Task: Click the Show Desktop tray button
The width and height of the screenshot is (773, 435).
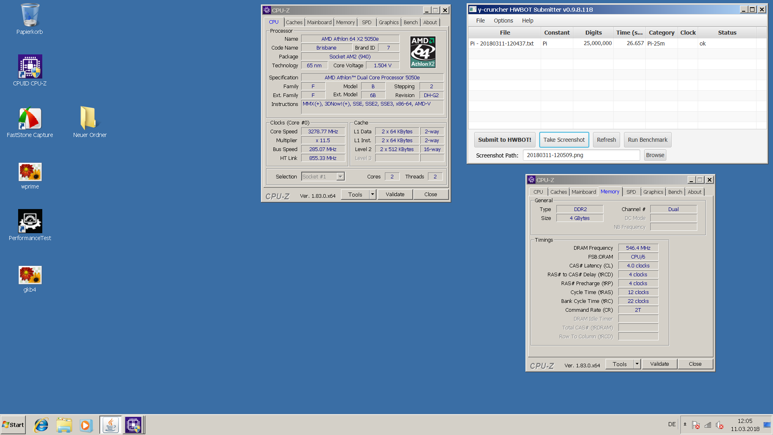Action: coord(767,425)
